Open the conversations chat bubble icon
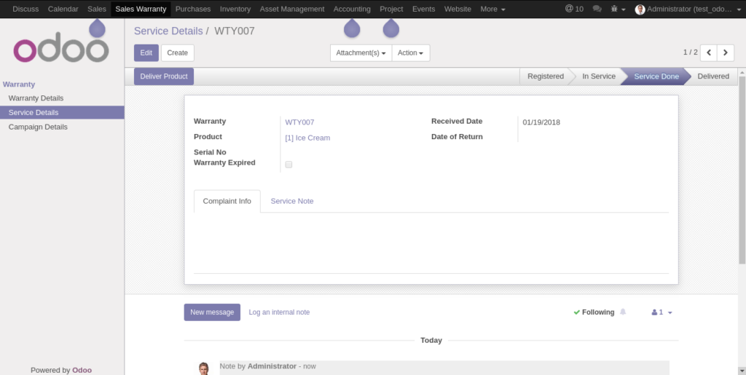This screenshot has width=746, height=375. (597, 9)
